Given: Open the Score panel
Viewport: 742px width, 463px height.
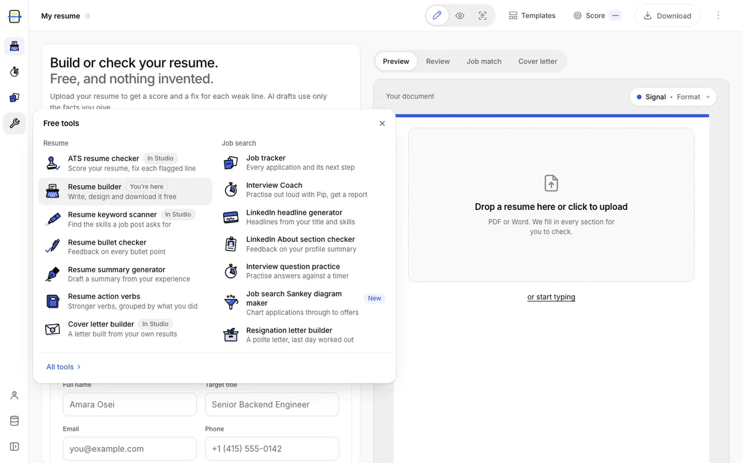Looking at the screenshot, I should [597, 15].
